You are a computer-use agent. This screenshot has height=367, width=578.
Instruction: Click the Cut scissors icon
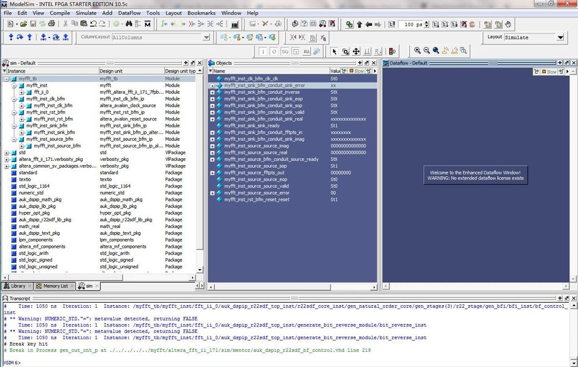click(65, 24)
